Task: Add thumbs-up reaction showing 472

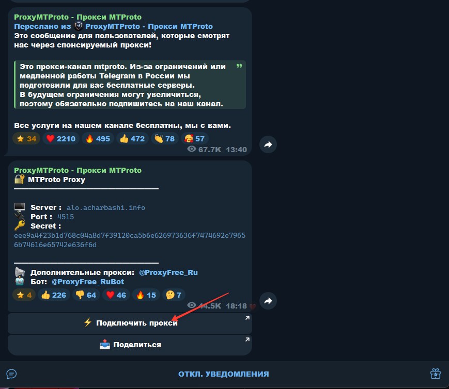Action: click(132, 139)
